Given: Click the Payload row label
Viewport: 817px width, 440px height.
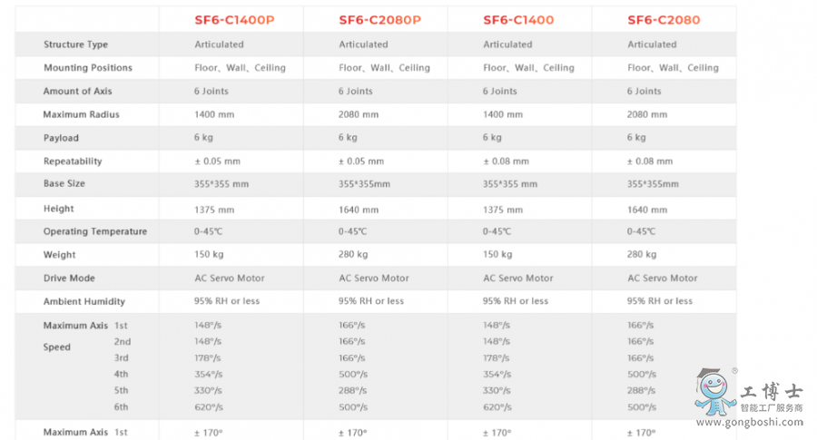Looking at the screenshot, I should tap(61, 139).
